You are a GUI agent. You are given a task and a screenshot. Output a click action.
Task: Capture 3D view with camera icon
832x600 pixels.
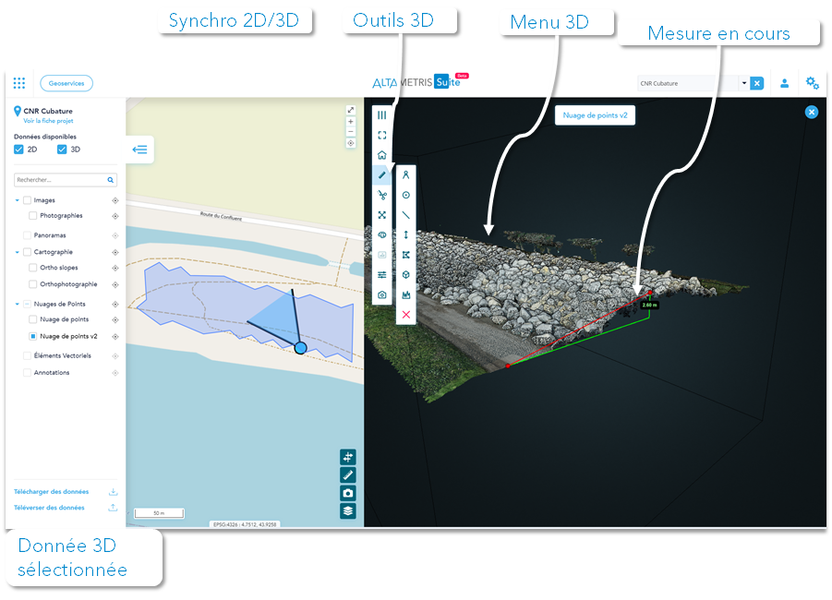tap(382, 295)
